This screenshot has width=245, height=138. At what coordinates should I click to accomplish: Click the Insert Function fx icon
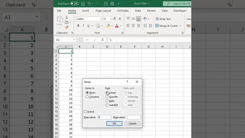(x=103, y=40)
